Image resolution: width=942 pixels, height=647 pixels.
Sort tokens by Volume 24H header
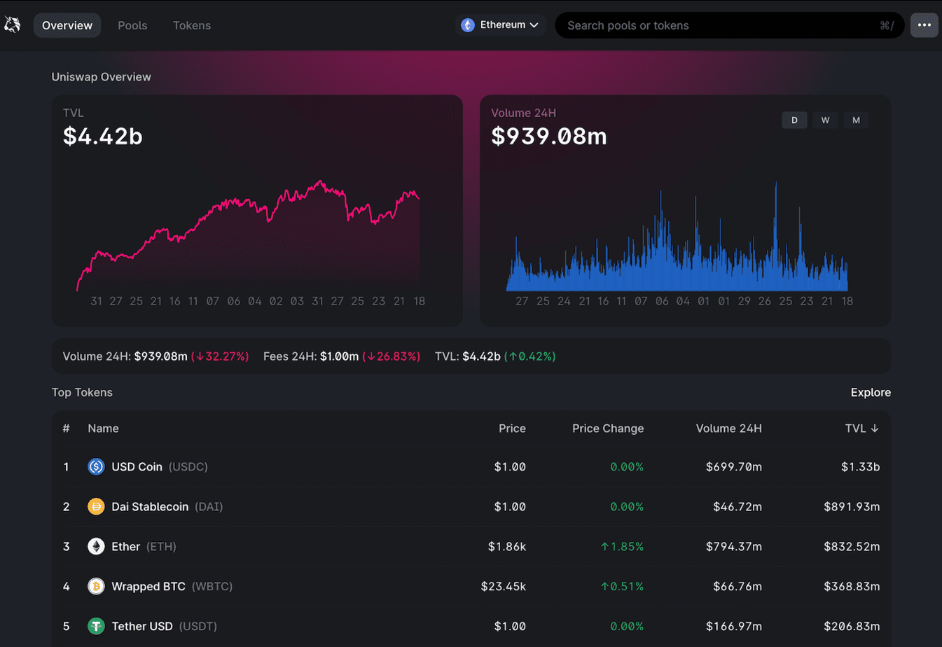click(x=728, y=429)
